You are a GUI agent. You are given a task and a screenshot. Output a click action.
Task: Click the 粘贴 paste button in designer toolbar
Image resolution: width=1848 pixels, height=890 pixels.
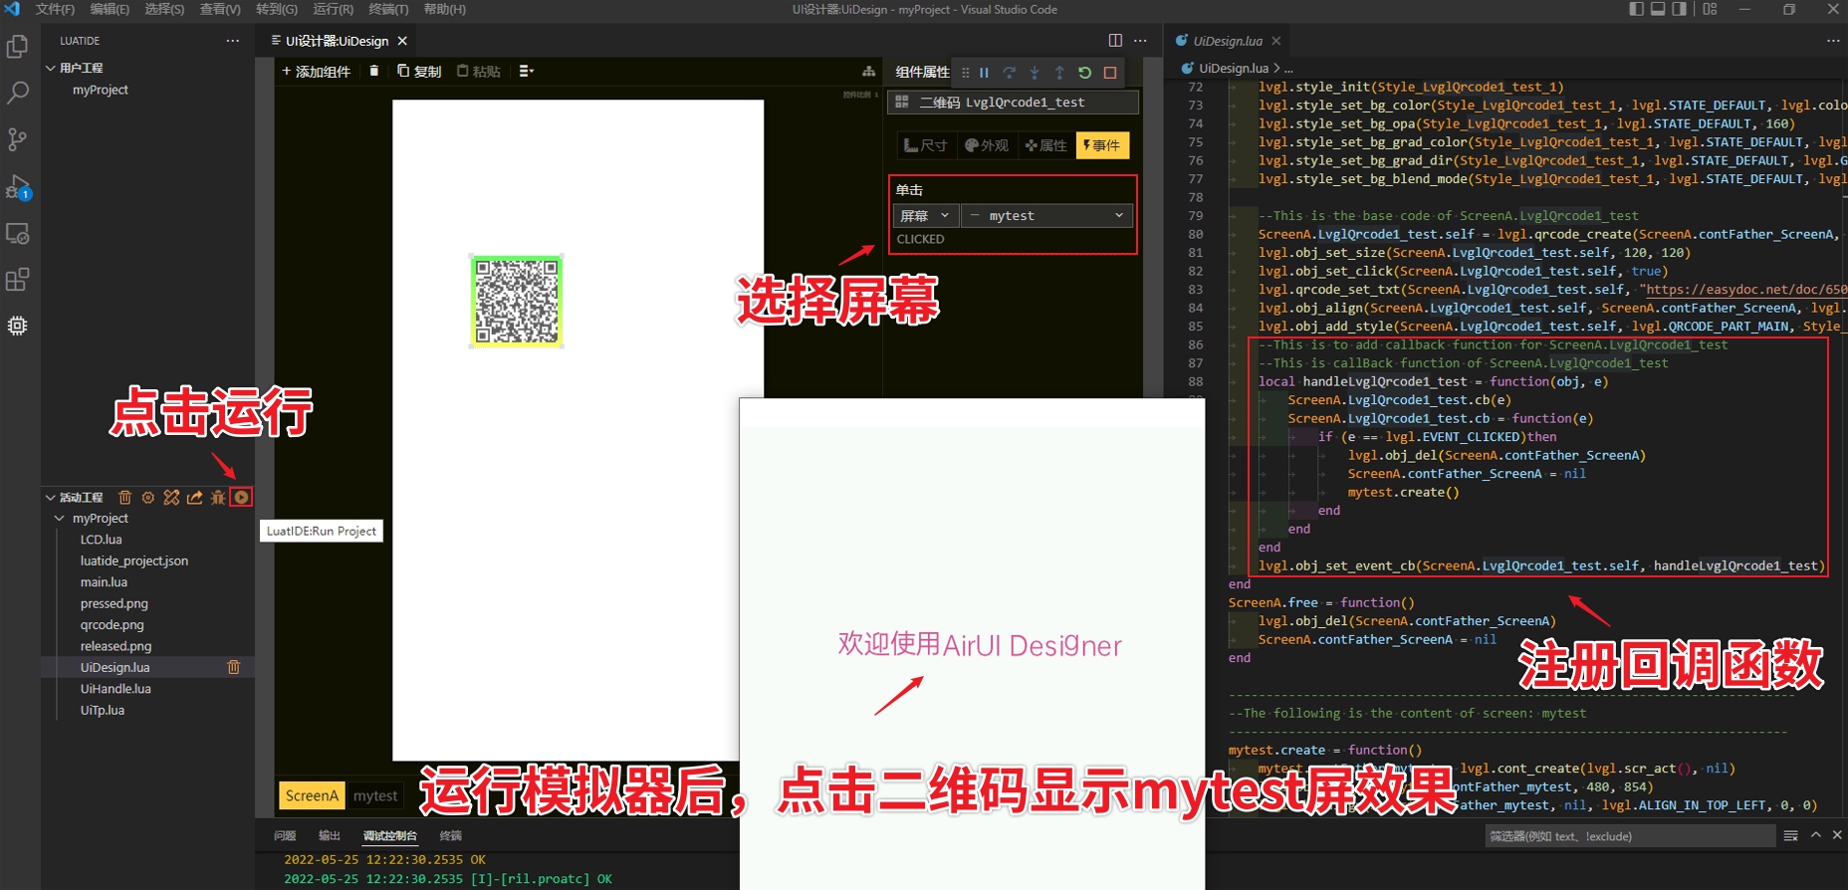tap(479, 71)
